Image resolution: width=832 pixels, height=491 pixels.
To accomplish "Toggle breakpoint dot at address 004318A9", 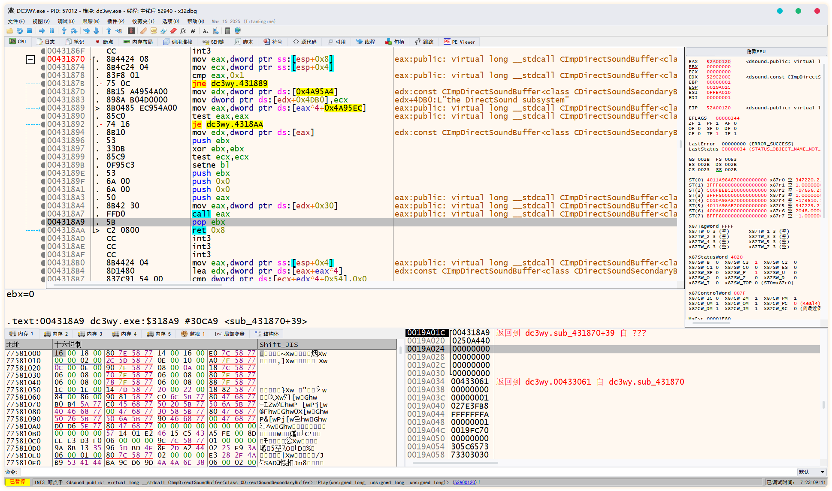I will point(43,222).
